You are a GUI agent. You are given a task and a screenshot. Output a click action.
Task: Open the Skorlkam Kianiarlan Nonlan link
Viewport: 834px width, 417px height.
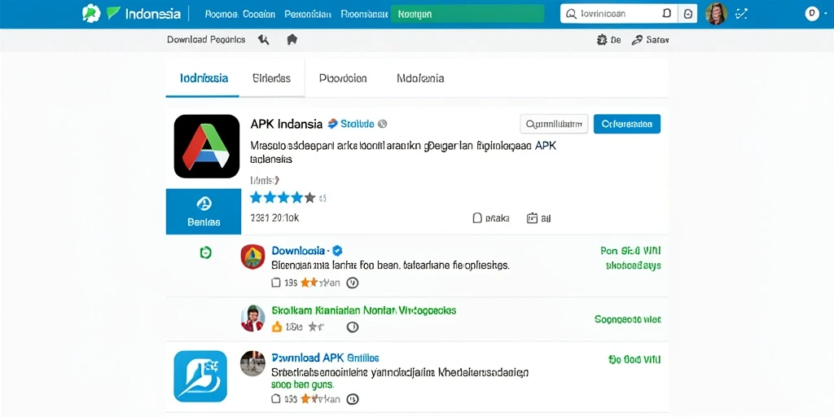(364, 310)
